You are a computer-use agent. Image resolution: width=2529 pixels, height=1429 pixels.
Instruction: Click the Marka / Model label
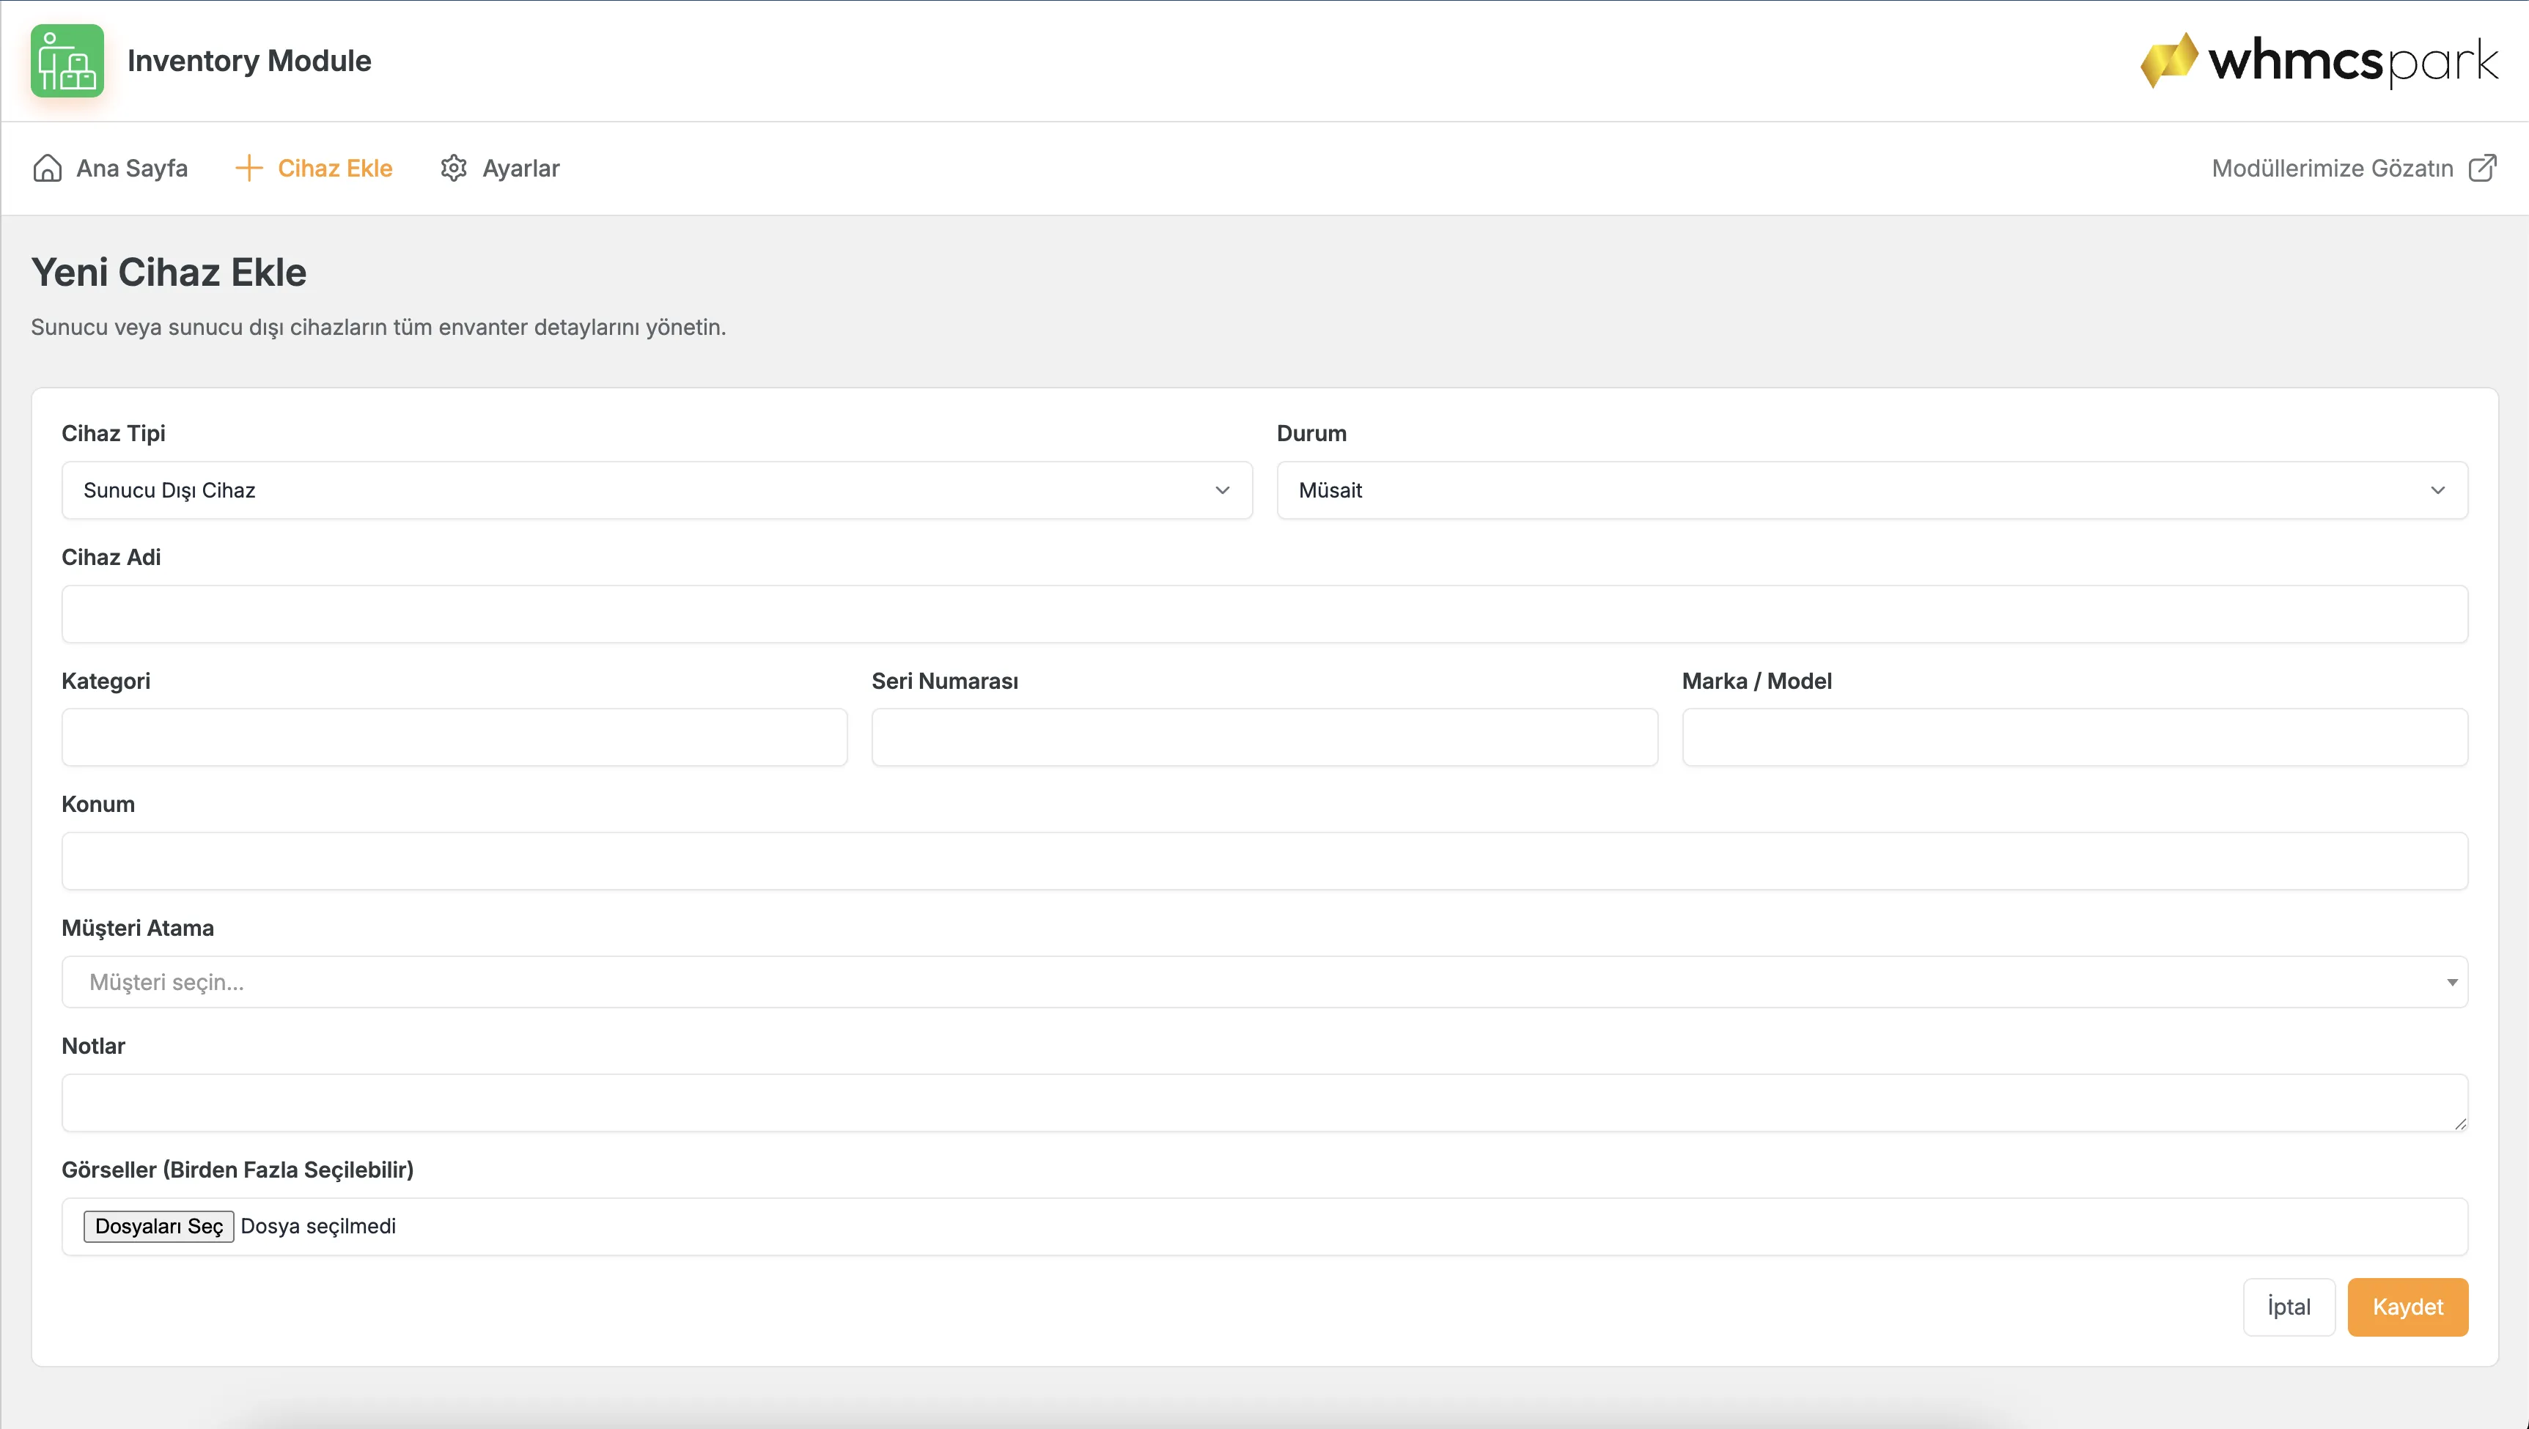point(1756,680)
